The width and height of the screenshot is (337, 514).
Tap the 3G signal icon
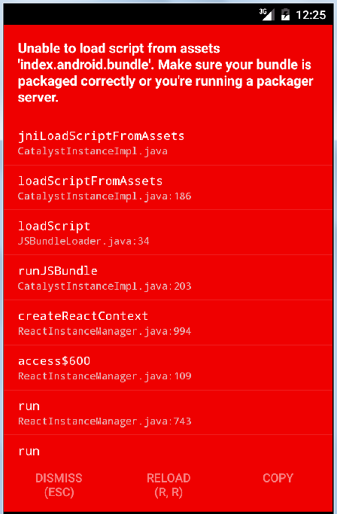pyautogui.click(x=266, y=14)
